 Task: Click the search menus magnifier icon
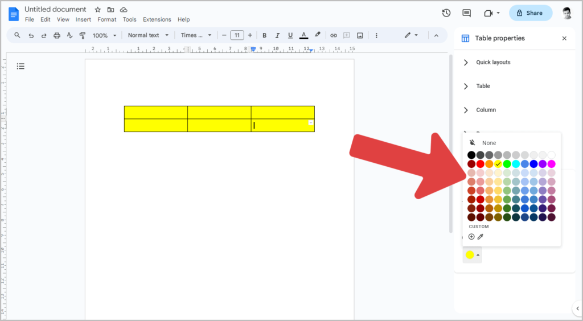click(17, 35)
